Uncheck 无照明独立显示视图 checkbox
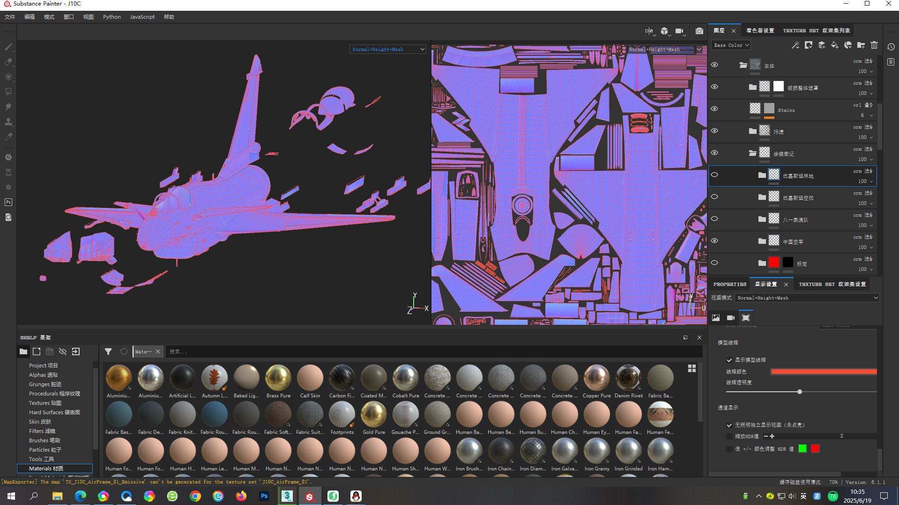This screenshot has height=505, width=899. [729, 425]
